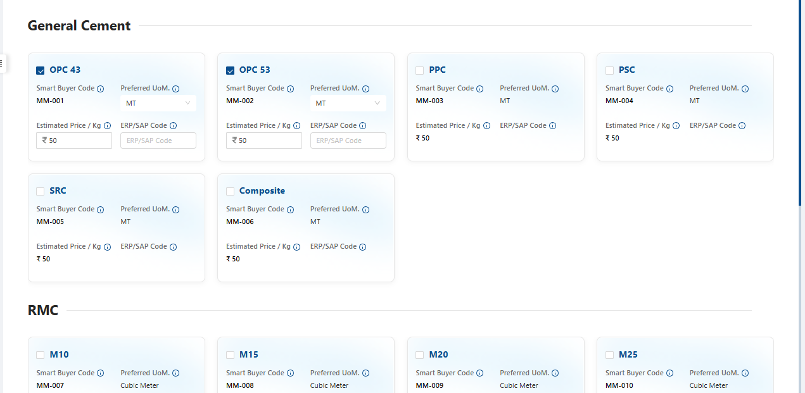Uncheck the OPC 43 checkbox
This screenshot has width=805, height=393.
click(x=41, y=70)
